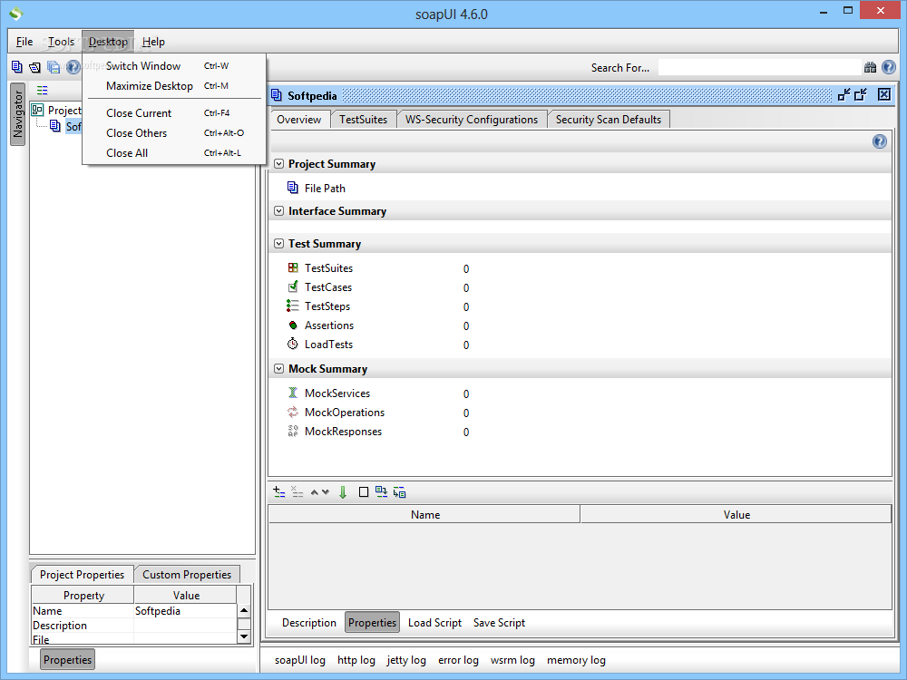The image size is (907, 680).
Task: Choose Maximize Desktop menu entry
Action: coord(173,85)
